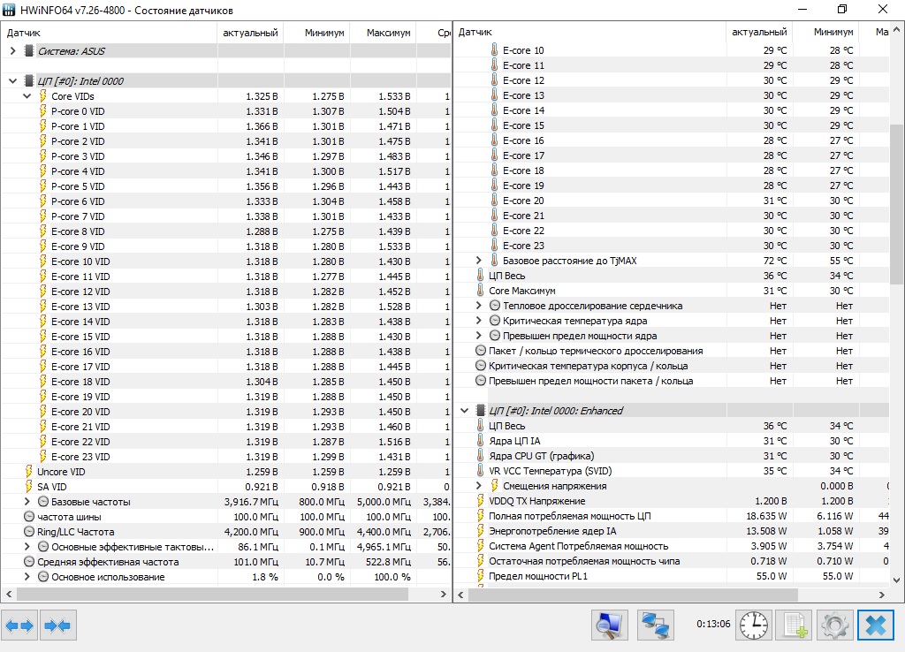Click the clock icon of Ring/LLC Частота
The height and width of the screenshot is (652, 905).
[x=29, y=532]
